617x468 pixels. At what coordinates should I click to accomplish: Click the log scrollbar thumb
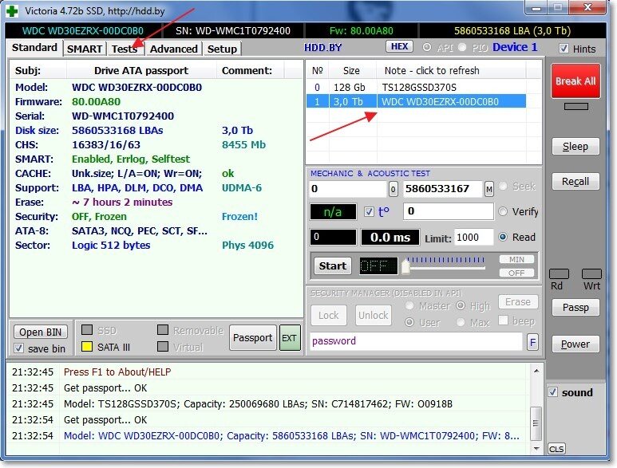point(536,423)
